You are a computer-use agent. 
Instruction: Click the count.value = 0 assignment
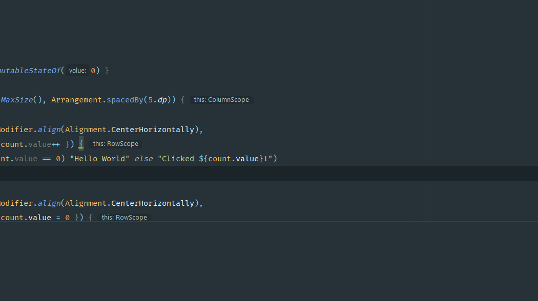pyautogui.click(x=36, y=217)
